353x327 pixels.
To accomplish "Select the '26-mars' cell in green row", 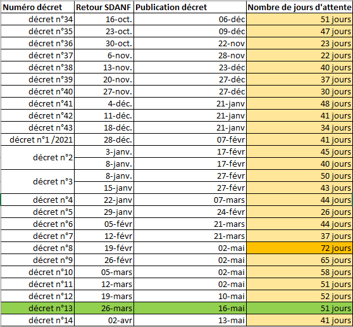I will pyautogui.click(x=104, y=308).
